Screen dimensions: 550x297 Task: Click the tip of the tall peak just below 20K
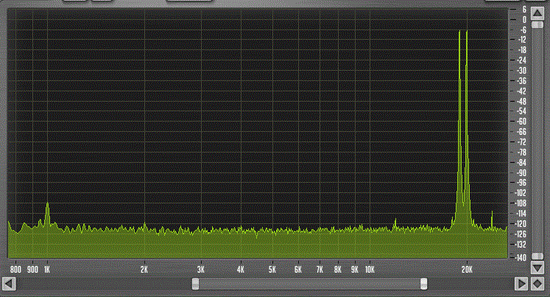point(459,31)
